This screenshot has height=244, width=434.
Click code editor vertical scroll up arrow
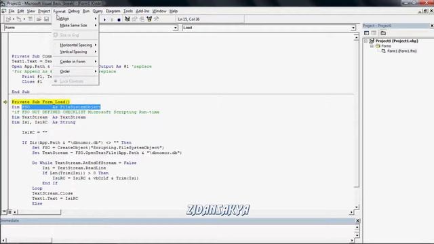(x=356, y=37)
